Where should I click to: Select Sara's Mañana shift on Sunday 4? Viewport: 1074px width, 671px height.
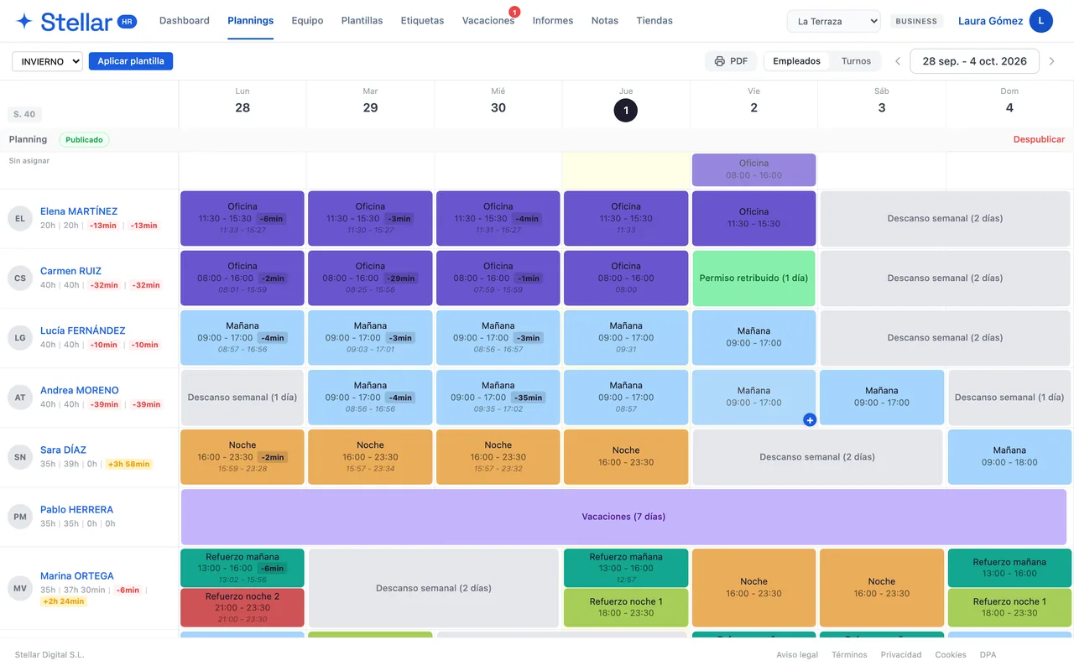(1009, 456)
